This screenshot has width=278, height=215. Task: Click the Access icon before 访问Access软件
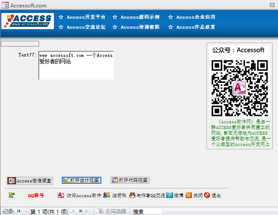[61, 195]
